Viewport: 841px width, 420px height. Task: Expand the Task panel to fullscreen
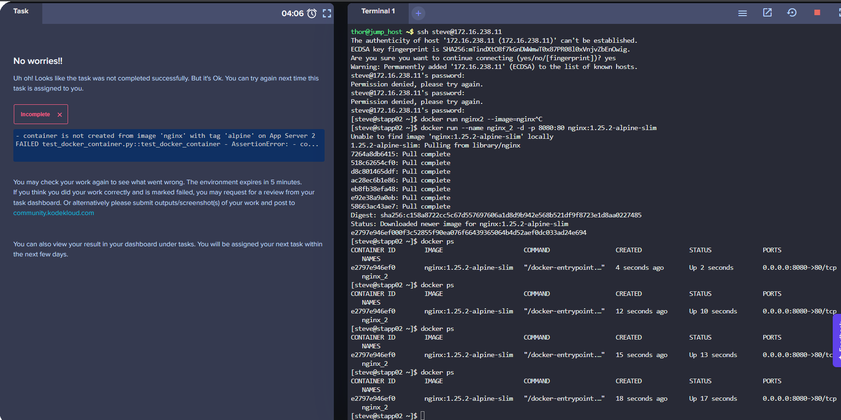click(x=327, y=13)
